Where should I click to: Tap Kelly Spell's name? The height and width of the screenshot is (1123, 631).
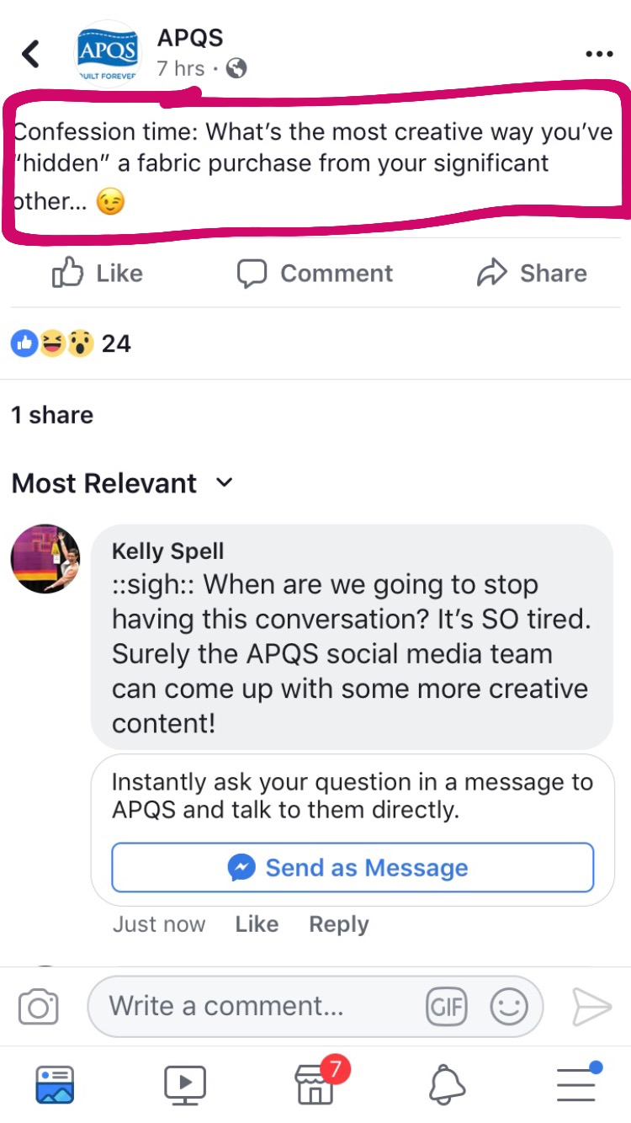167,551
